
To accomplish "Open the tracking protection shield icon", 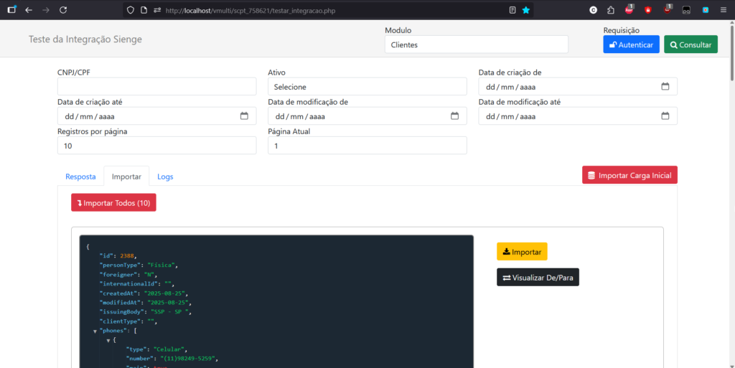I will [130, 10].
